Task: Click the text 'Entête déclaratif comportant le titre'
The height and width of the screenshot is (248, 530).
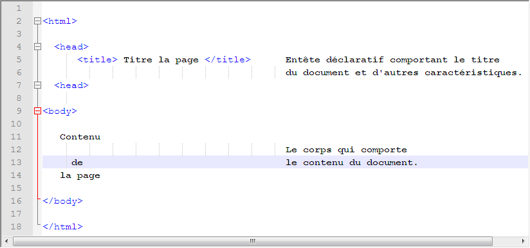Action: click(392, 60)
